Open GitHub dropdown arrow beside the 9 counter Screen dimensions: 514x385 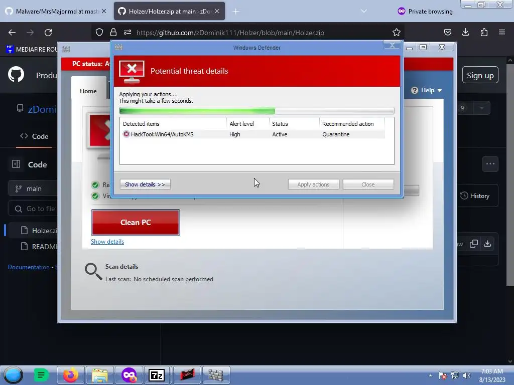tap(481, 108)
